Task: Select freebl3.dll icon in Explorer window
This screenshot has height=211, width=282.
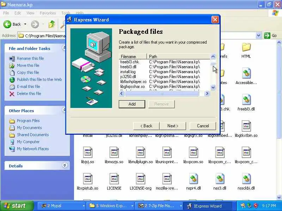Action: tap(246, 100)
